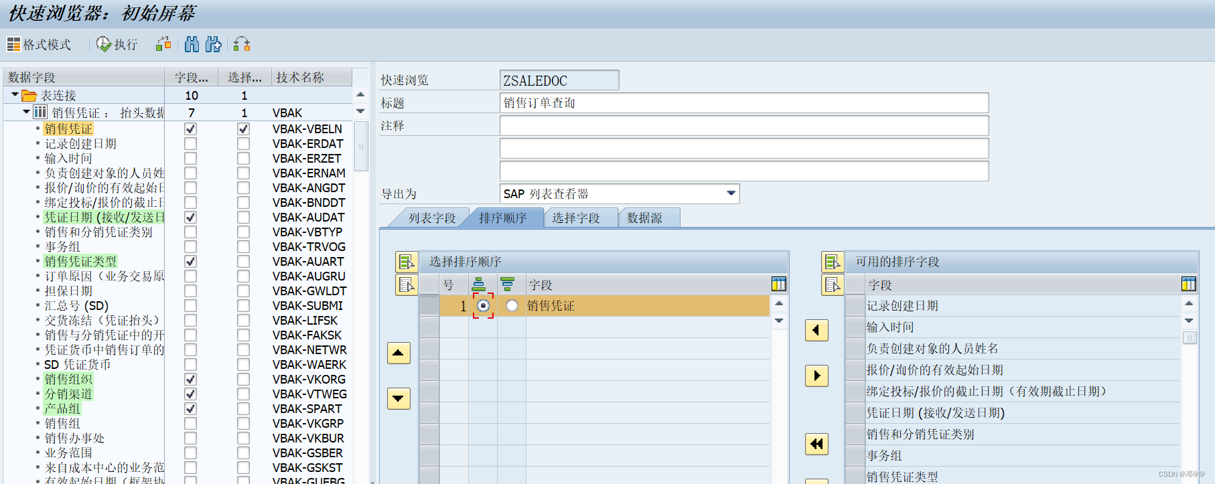1215x484 pixels.
Task: Click top icon left of 选择排序顺序
Action: [407, 262]
